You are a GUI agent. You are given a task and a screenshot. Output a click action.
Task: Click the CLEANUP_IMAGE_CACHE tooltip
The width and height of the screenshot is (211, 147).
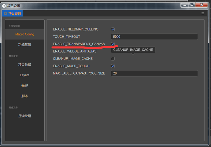pos(133,50)
